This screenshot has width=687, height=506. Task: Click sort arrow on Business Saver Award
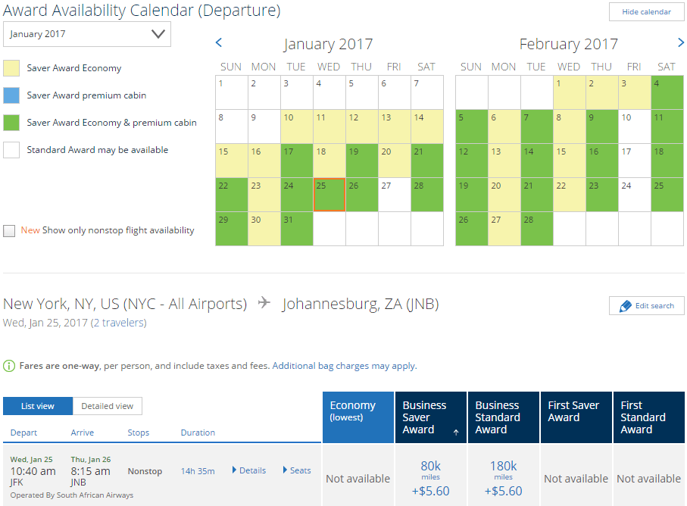click(456, 432)
